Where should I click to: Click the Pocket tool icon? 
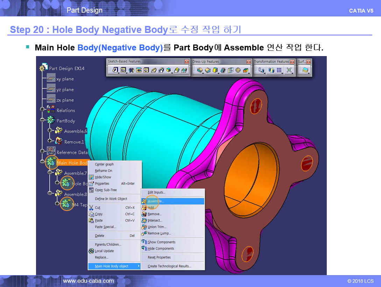pos(123,70)
